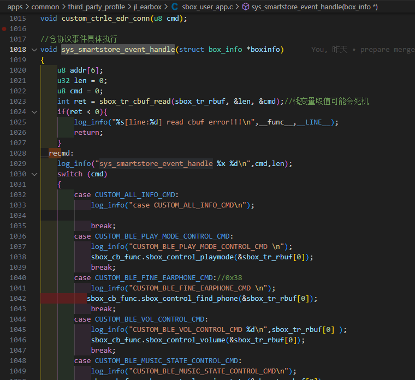This screenshot has width=415, height=380.
Task: Click the sbox_control_volume call
Action: click(186, 340)
